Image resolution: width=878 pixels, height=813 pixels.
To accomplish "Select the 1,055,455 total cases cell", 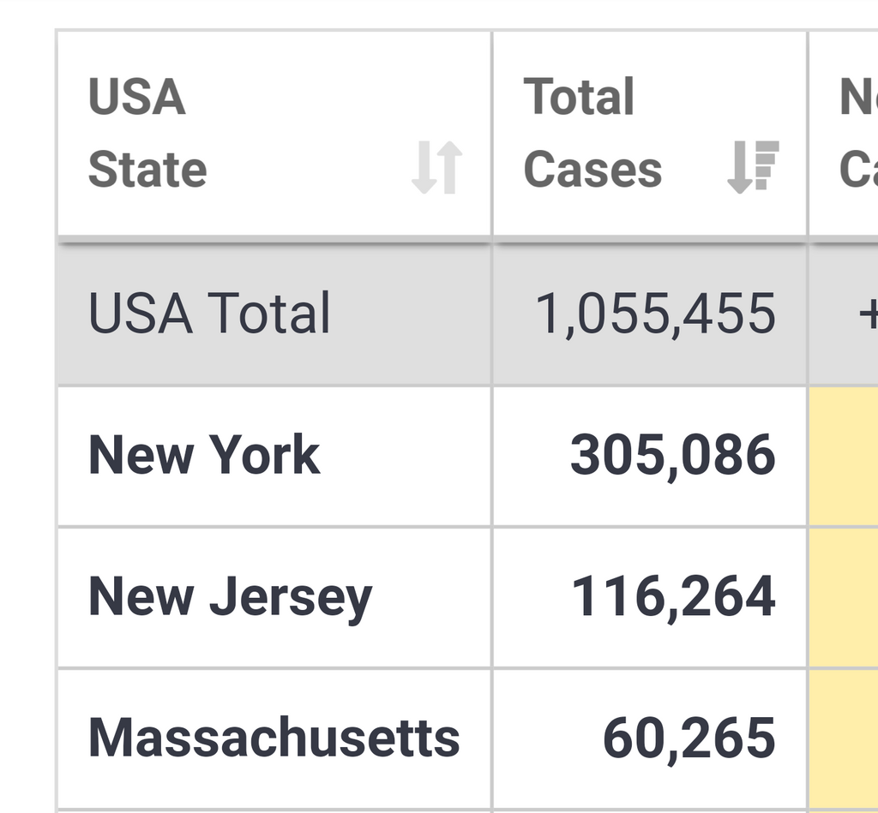I will click(650, 315).
